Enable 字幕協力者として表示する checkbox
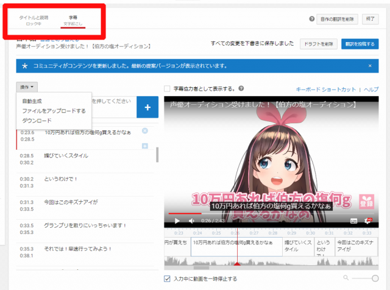This screenshot has width=390, height=290. 167,89
